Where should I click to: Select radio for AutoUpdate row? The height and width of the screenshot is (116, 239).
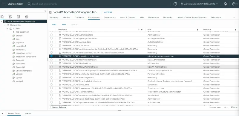(x=51, y=42)
